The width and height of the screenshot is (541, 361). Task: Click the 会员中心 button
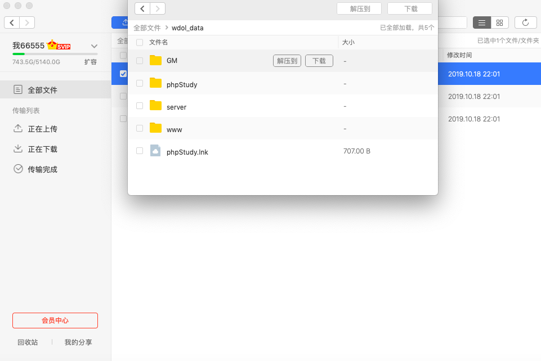pyautogui.click(x=55, y=321)
